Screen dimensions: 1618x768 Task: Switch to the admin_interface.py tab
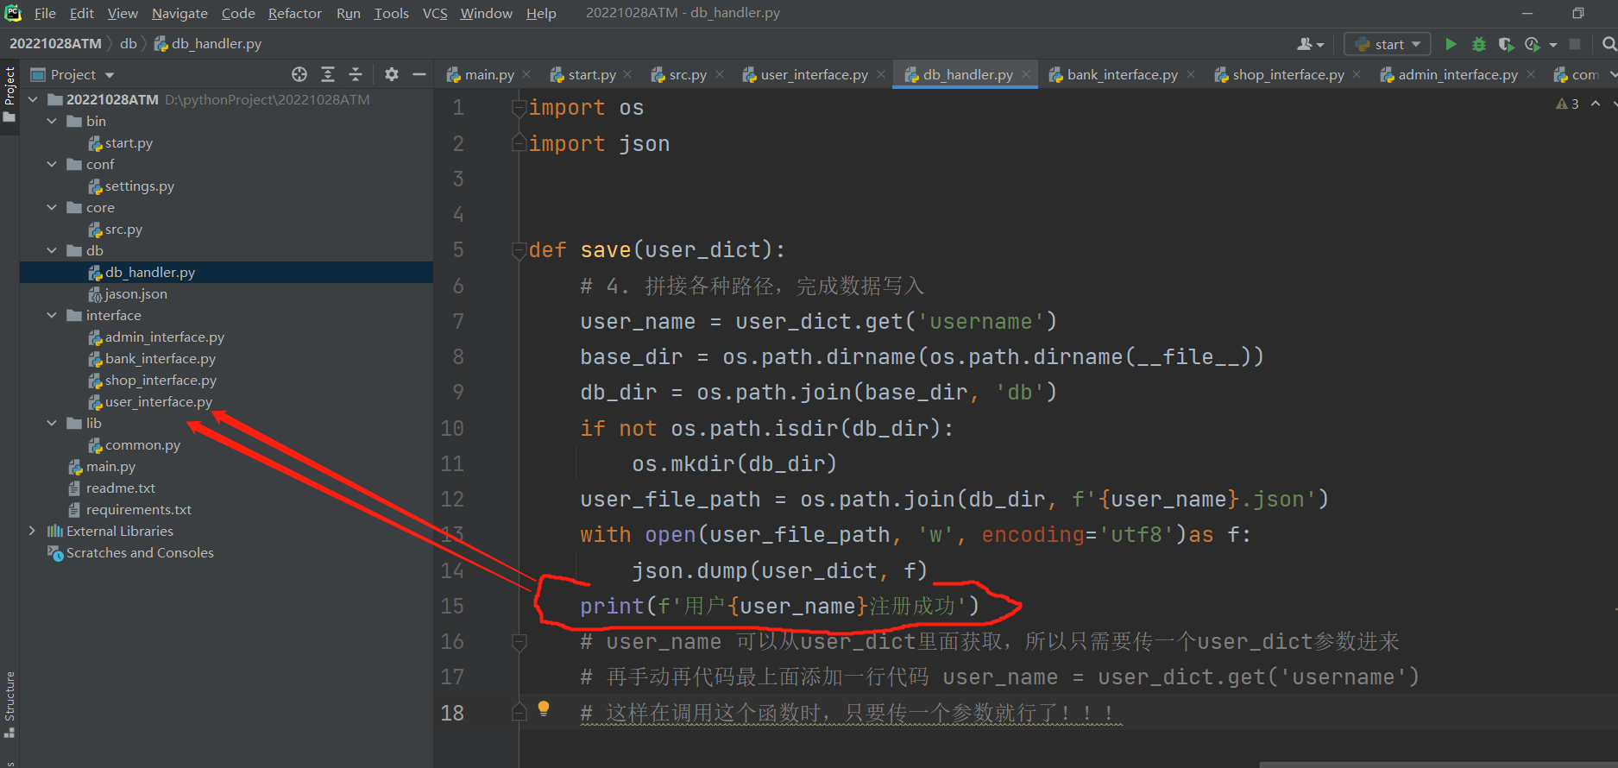tap(1457, 74)
